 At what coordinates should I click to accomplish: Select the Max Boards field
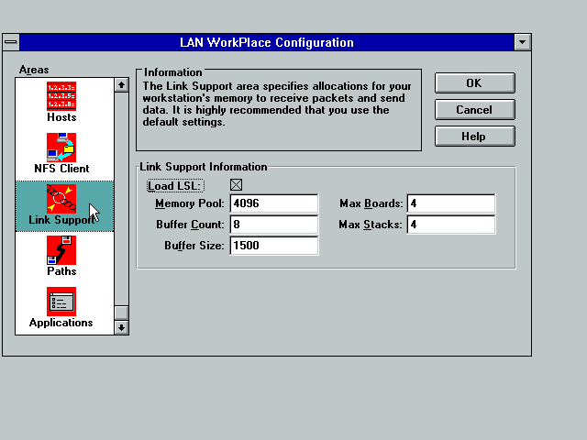[x=450, y=203]
